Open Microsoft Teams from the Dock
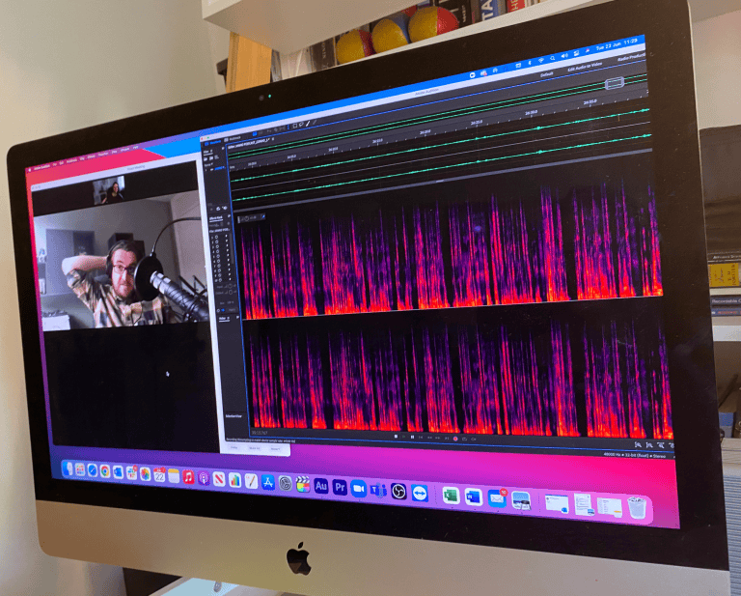The width and height of the screenshot is (741, 596). pos(378,490)
